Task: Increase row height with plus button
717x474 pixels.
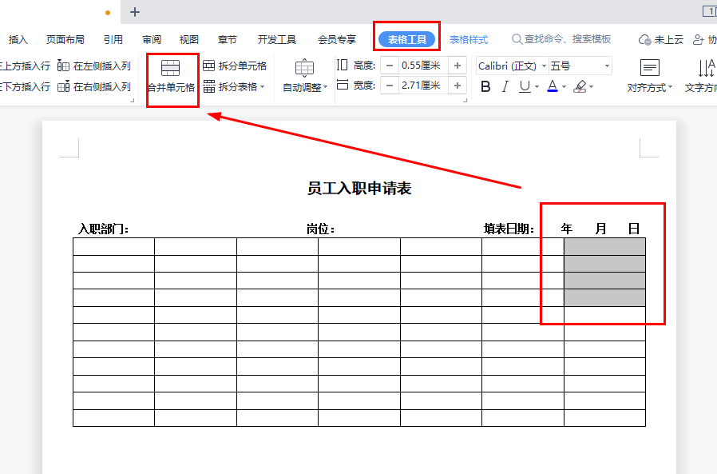Action: pyautogui.click(x=458, y=66)
